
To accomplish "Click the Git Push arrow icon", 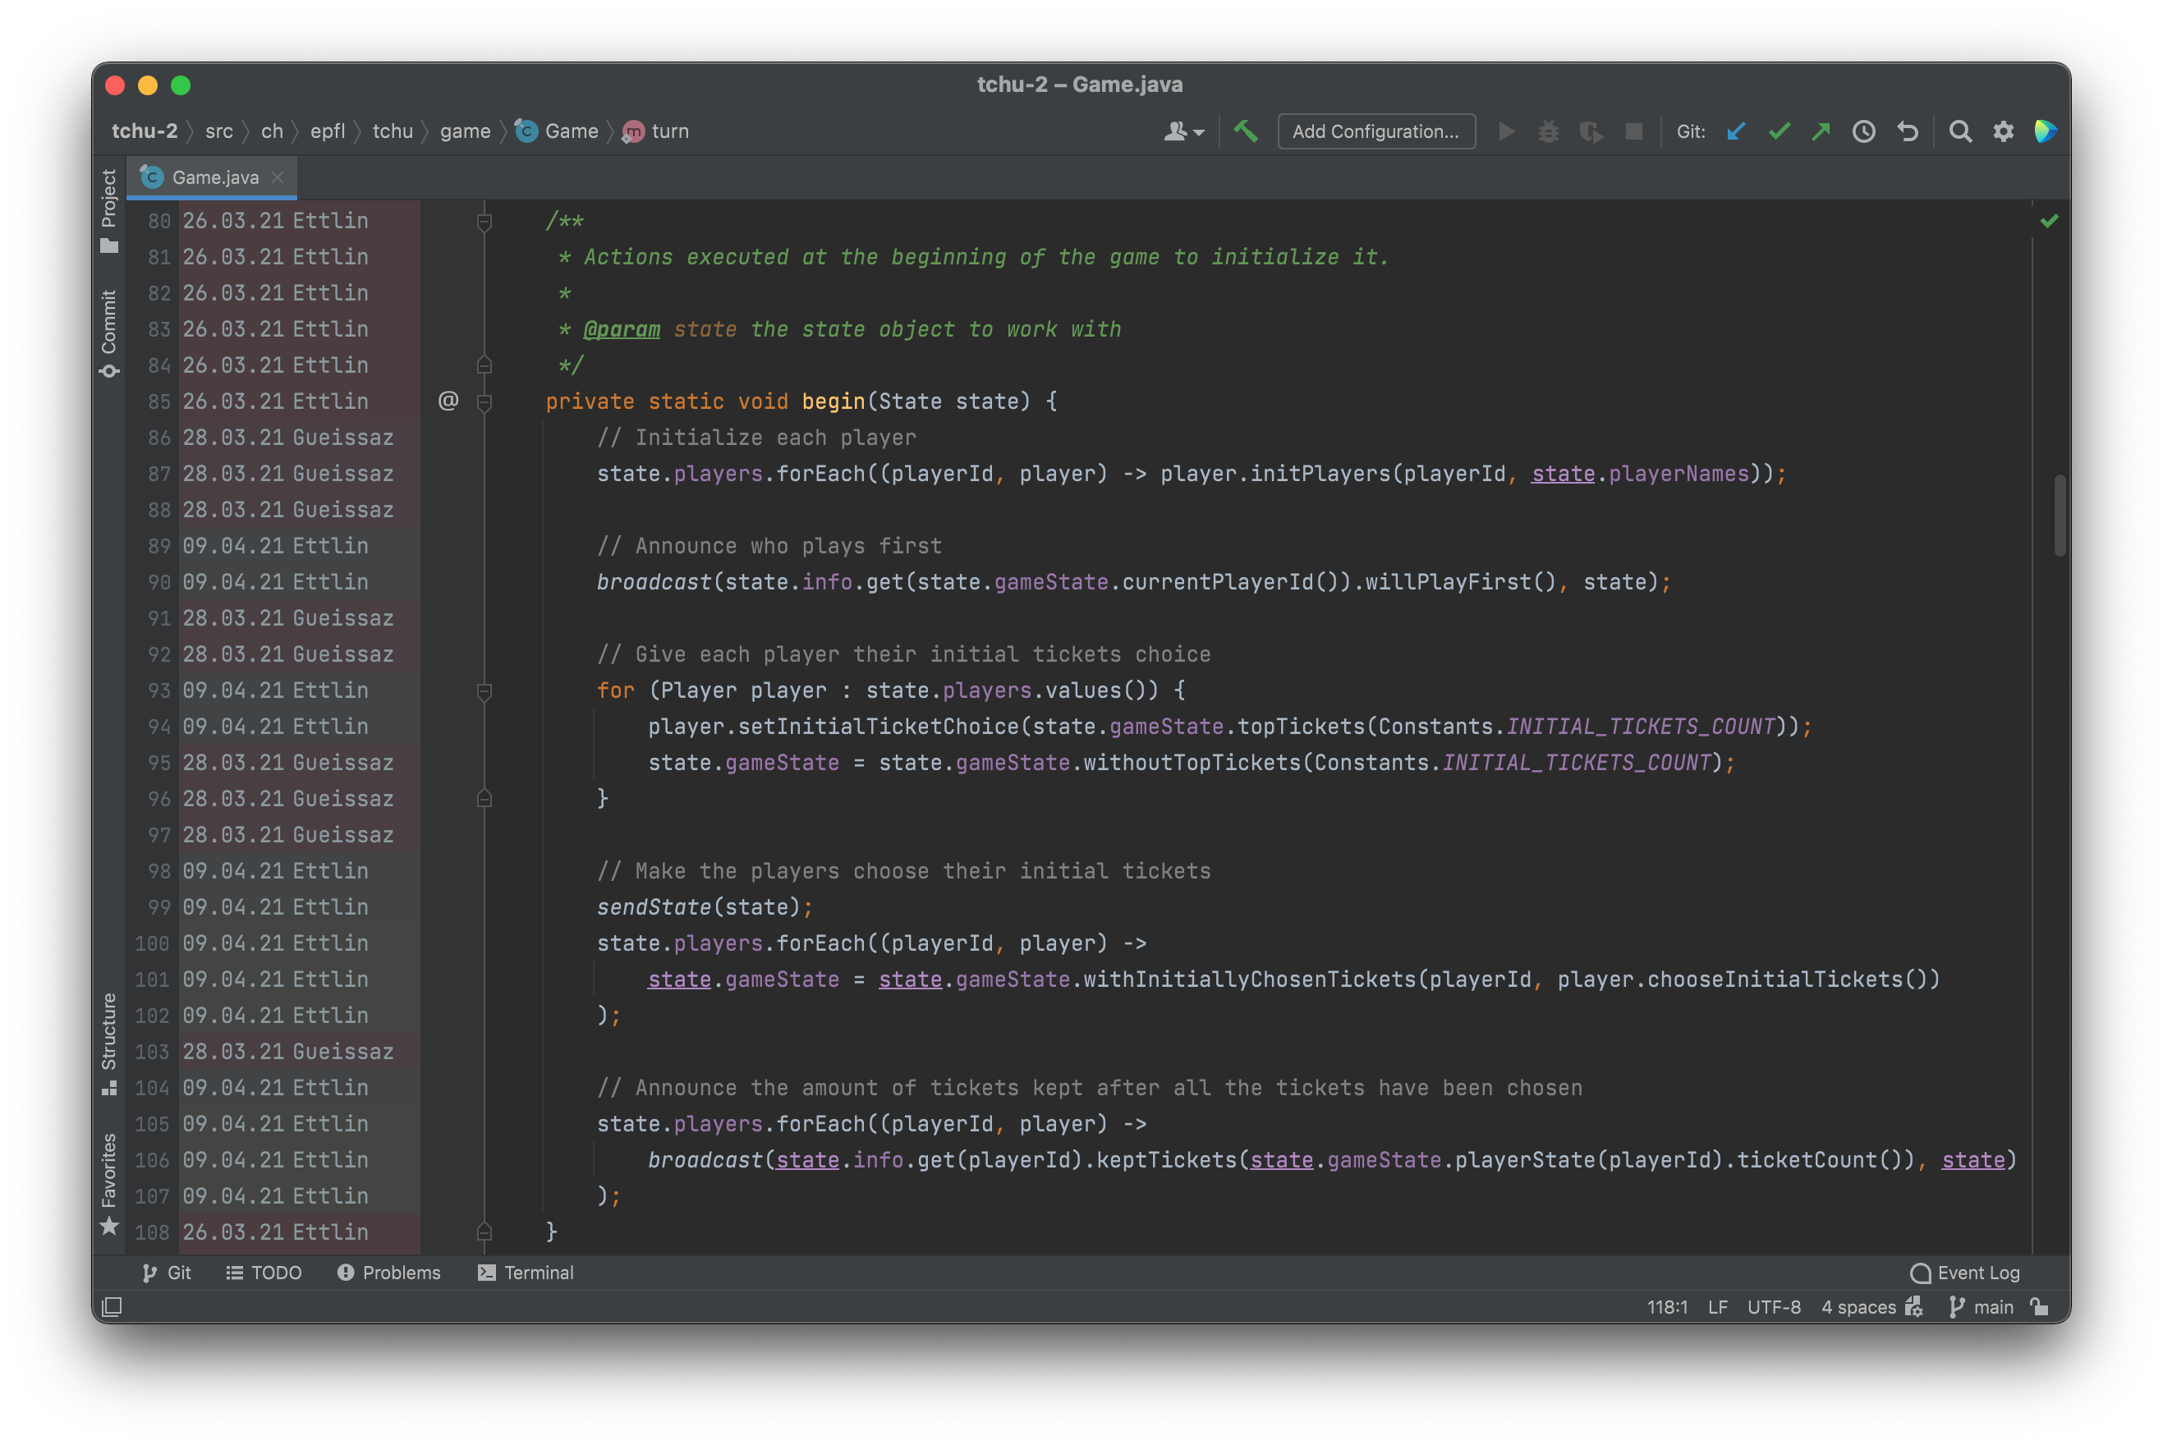I will pos(1821,132).
